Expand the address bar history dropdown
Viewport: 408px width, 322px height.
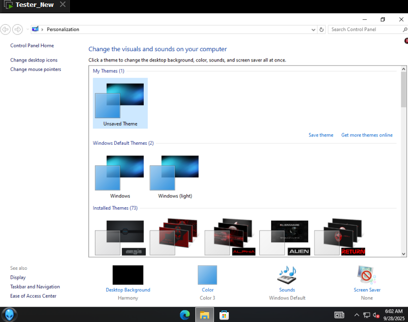(x=314, y=30)
